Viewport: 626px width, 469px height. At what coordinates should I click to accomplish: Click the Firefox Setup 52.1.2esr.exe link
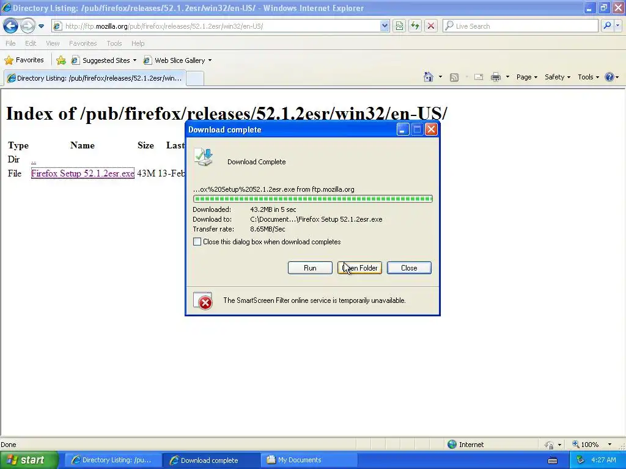(83, 173)
